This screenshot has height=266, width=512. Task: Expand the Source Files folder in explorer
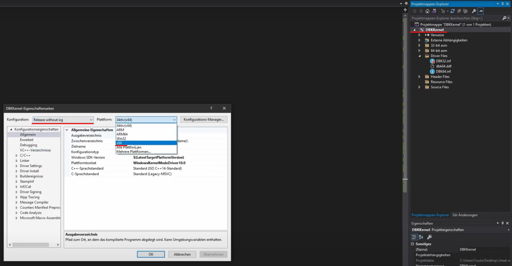[419, 87]
